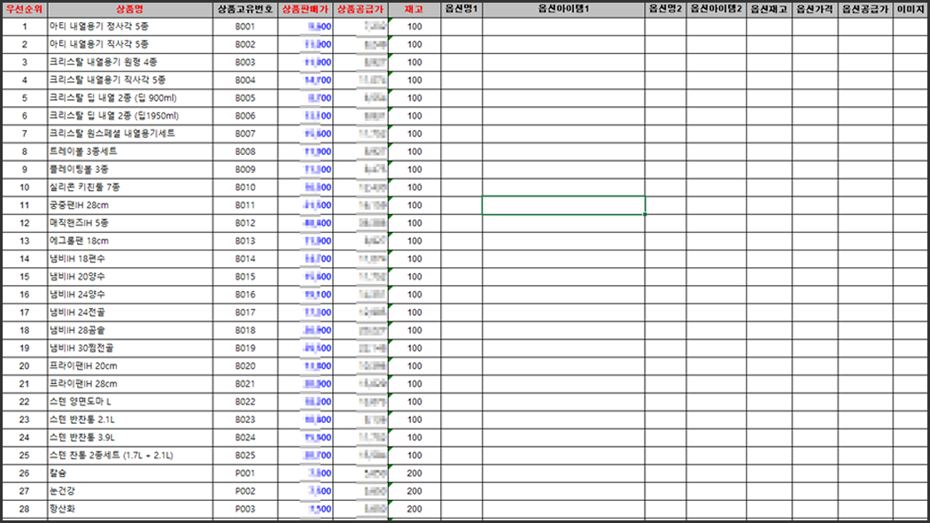
Task: Select the 옵션아이템1 header cell
Action: [x=563, y=9]
